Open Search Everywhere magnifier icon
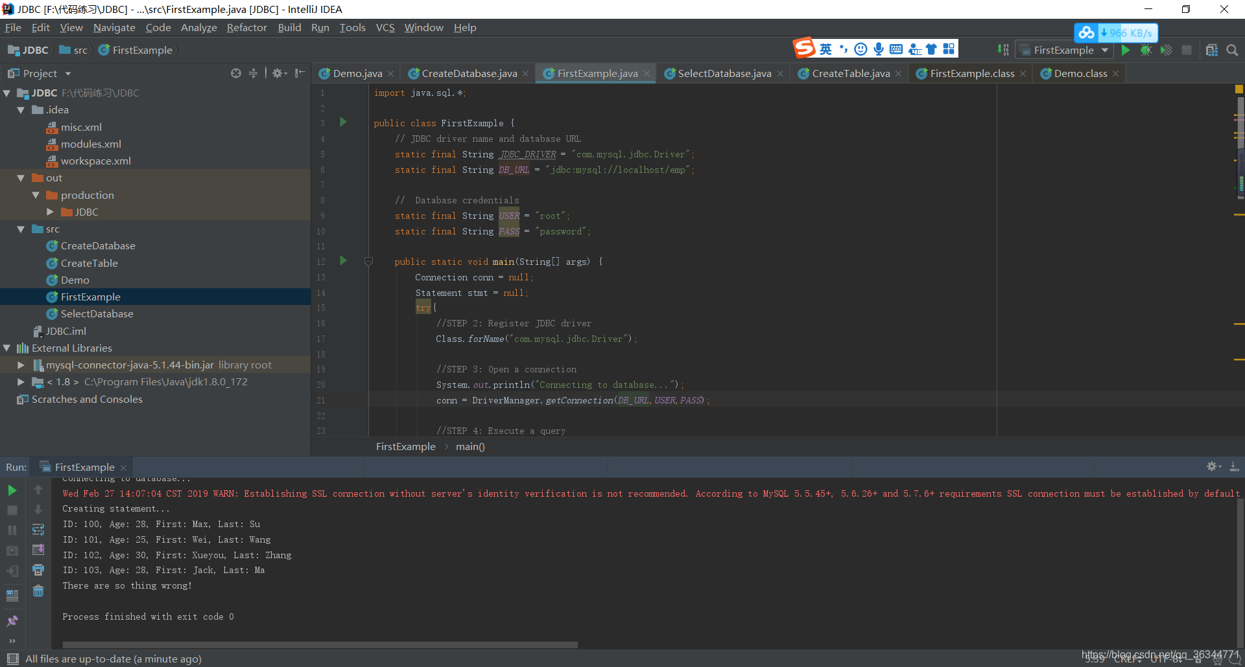This screenshot has height=667, width=1245. tap(1232, 50)
